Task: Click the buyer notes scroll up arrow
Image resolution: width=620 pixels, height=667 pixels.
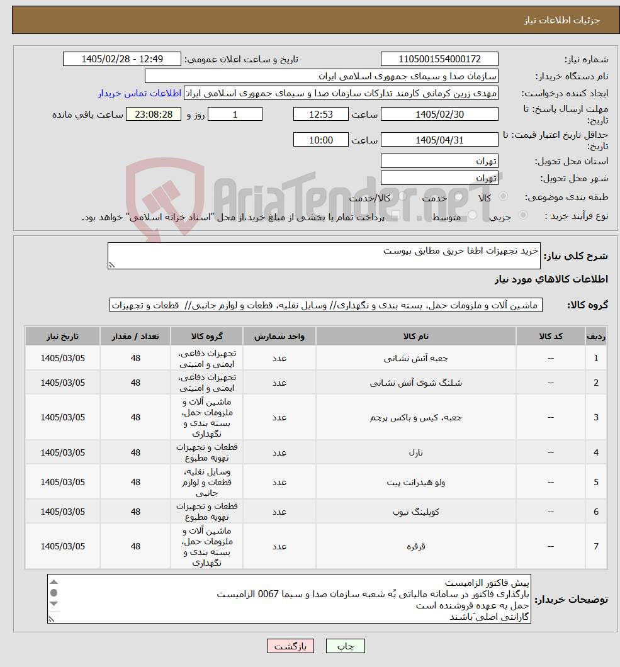Action: pos(54,582)
